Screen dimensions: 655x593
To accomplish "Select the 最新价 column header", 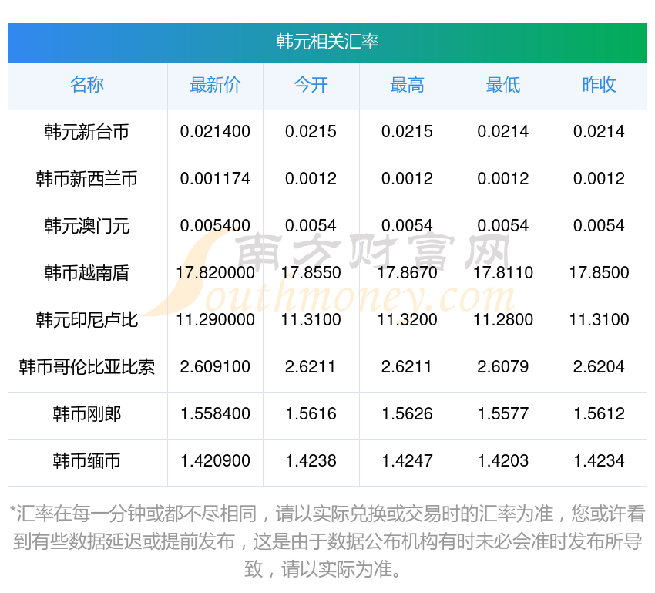I will pos(215,86).
